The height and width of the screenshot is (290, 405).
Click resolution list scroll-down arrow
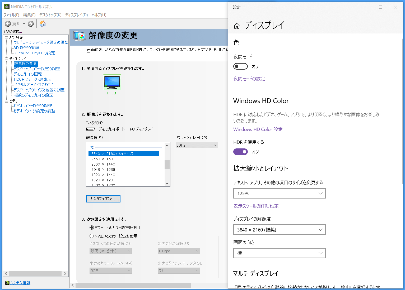[167, 183]
